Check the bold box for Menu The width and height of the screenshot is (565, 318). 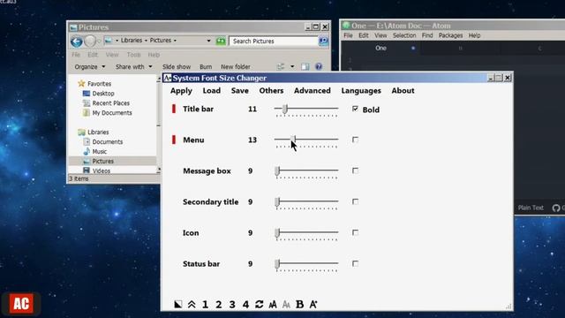click(355, 140)
